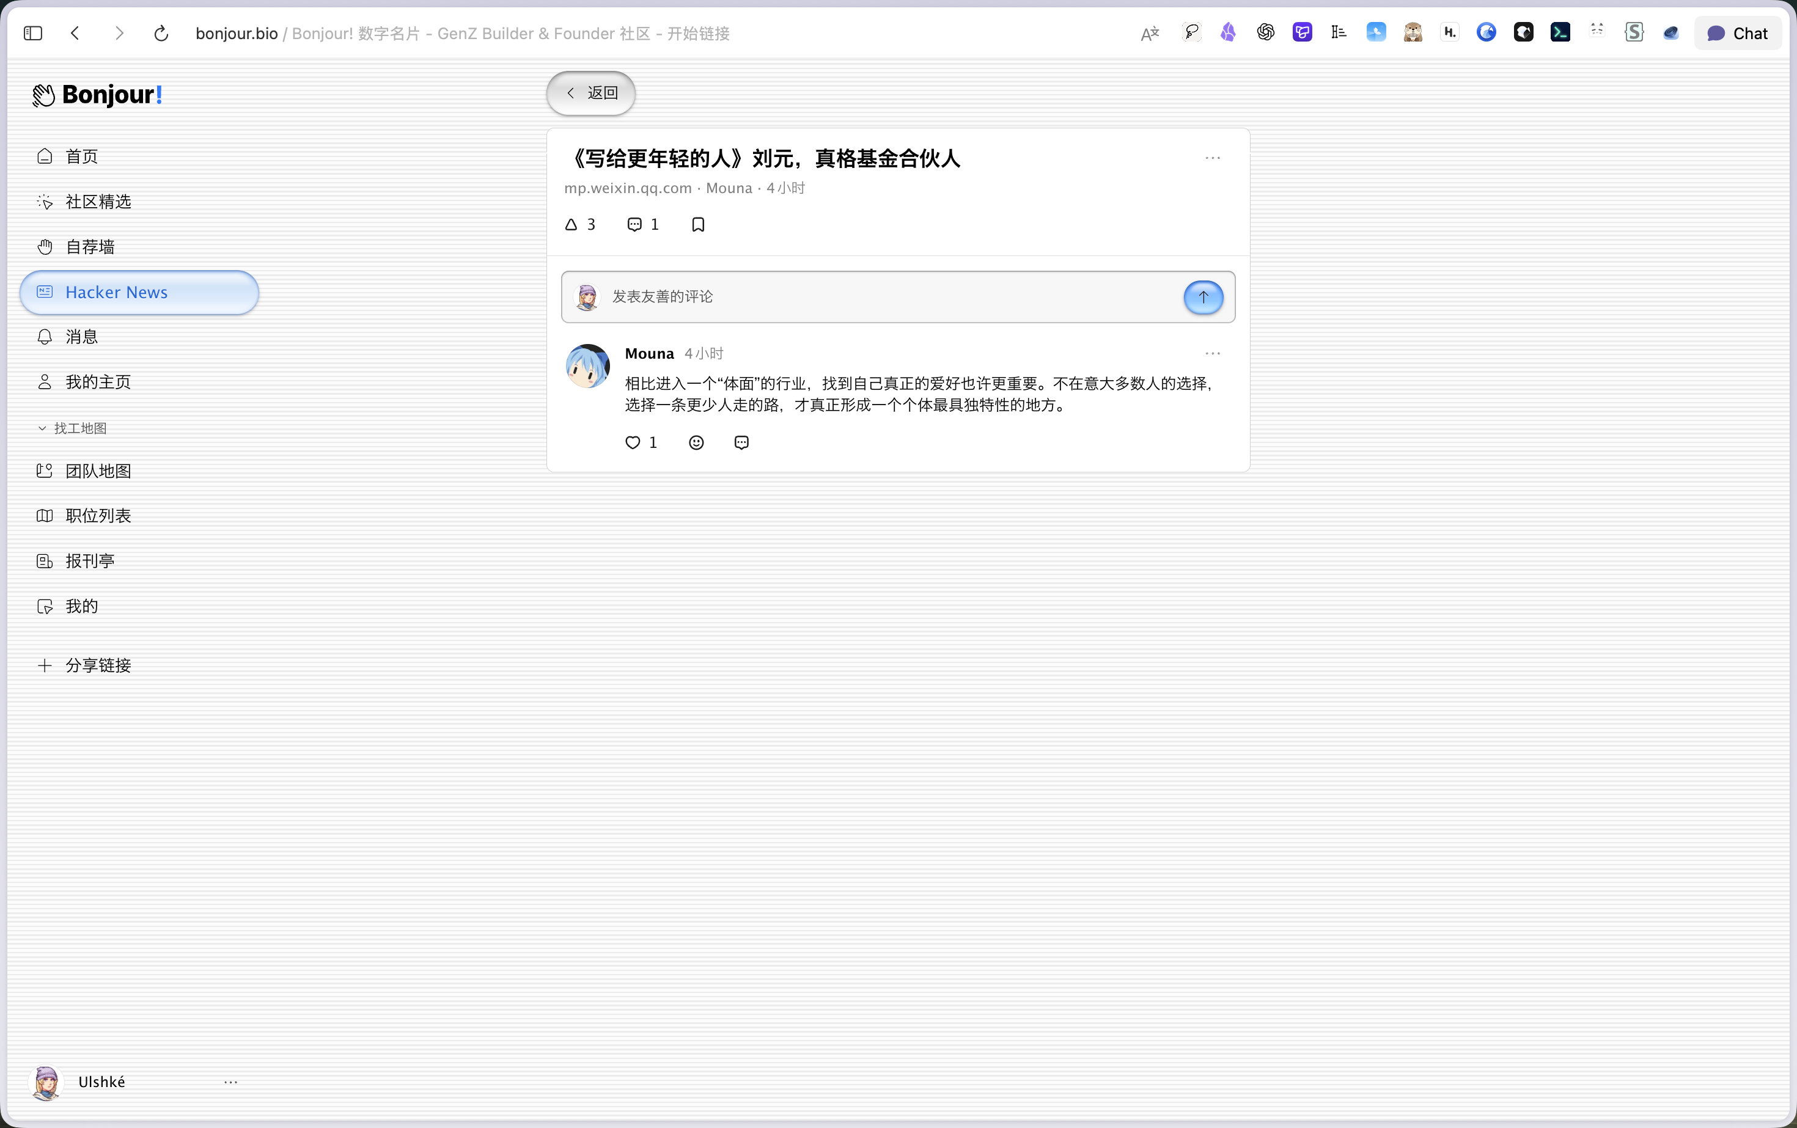The height and width of the screenshot is (1128, 1797).
Task: Open the Chat panel button
Action: click(1737, 33)
